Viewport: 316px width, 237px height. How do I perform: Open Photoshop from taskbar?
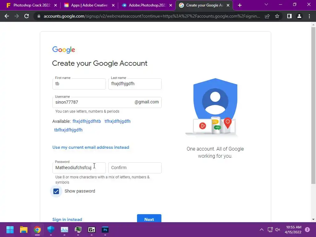click(x=105, y=230)
